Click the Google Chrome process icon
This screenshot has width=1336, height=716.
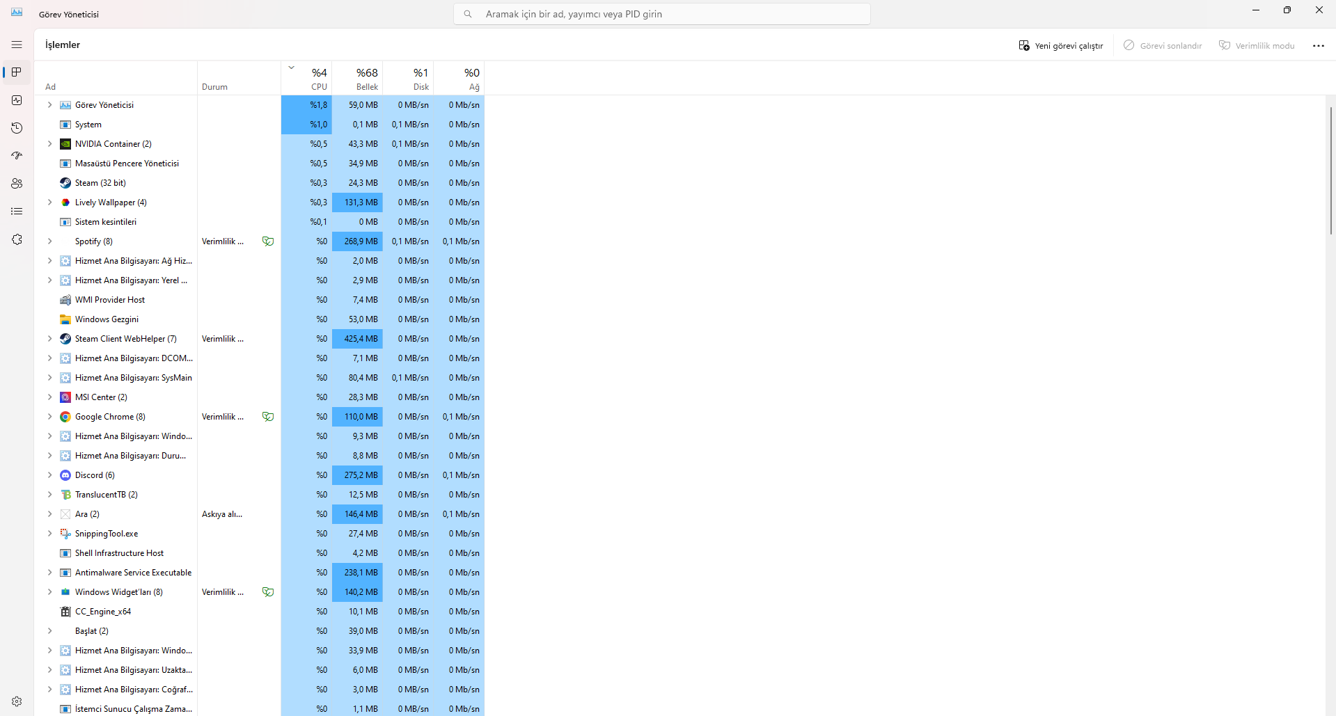click(x=65, y=417)
